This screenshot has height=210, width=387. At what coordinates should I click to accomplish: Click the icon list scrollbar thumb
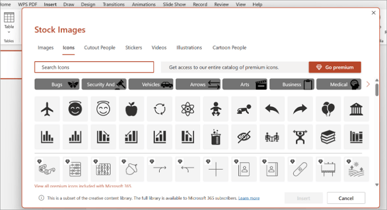coord(376,90)
